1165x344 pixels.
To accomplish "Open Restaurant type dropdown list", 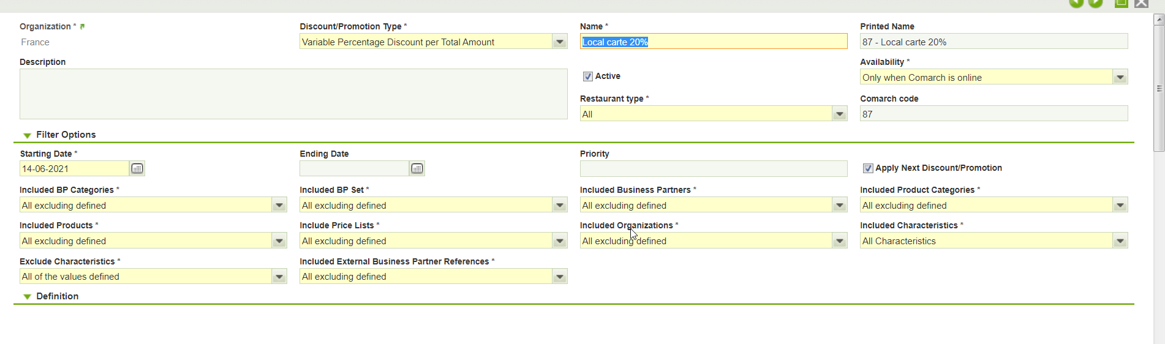I will 839,114.
